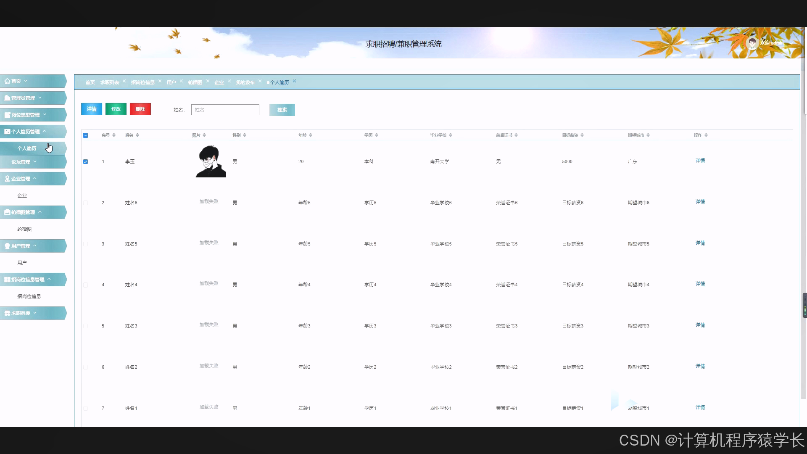Click the 用户管理 sidebar icon
This screenshot has width=807, height=454.
click(x=7, y=246)
